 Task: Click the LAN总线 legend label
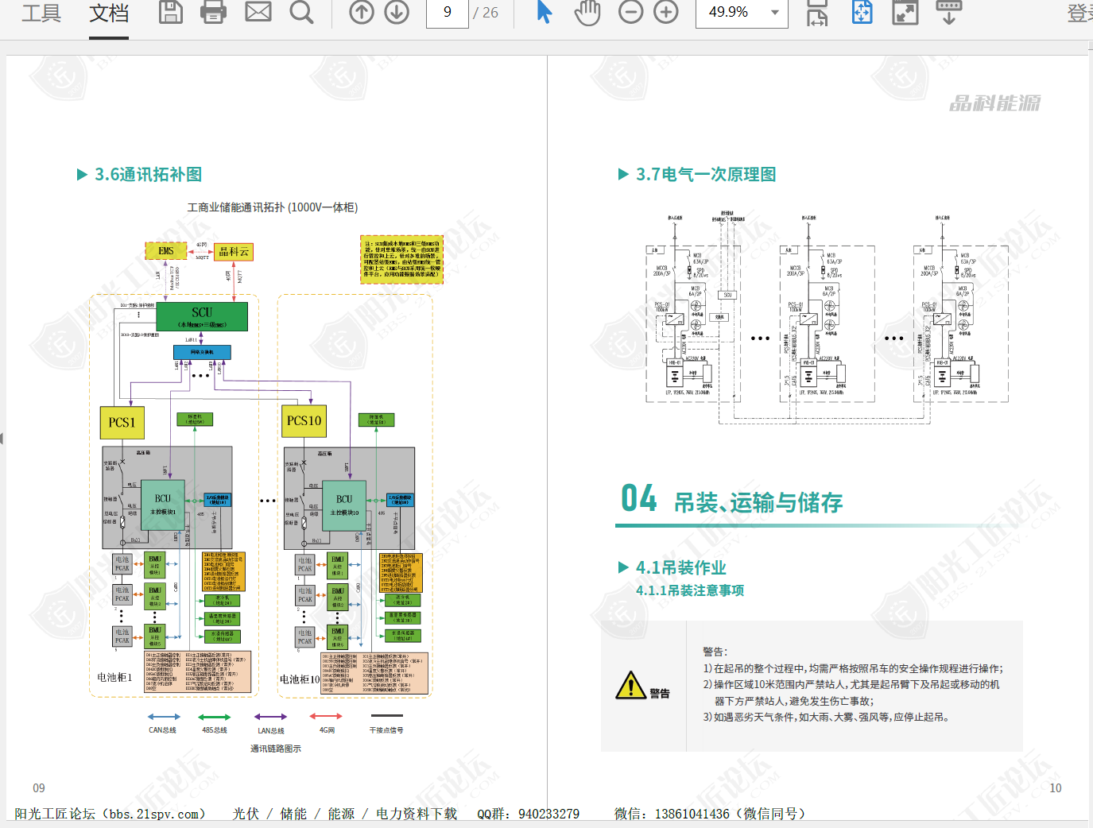click(270, 731)
